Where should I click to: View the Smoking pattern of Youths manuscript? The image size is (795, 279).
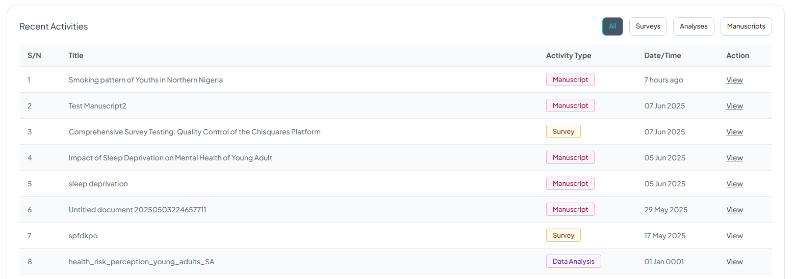pos(734,80)
